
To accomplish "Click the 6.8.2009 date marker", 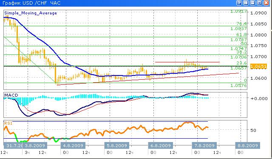I will tap(161, 145).
